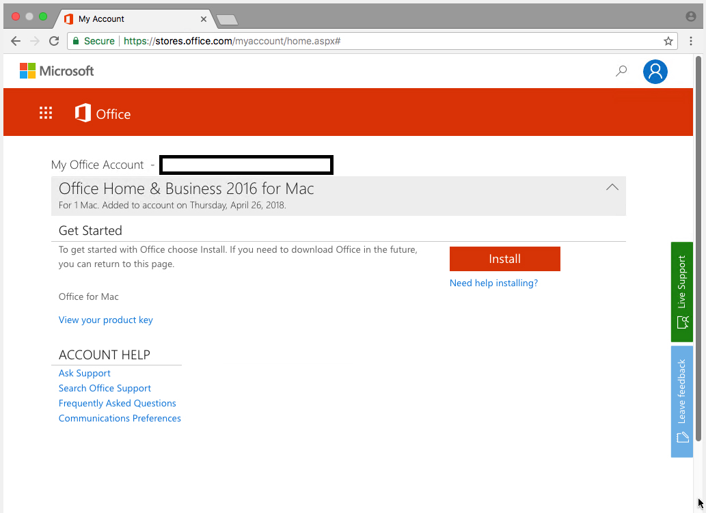706x513 pixels.
Task: Open Chrome's three-dot menu
Action: tap(692, 41)
